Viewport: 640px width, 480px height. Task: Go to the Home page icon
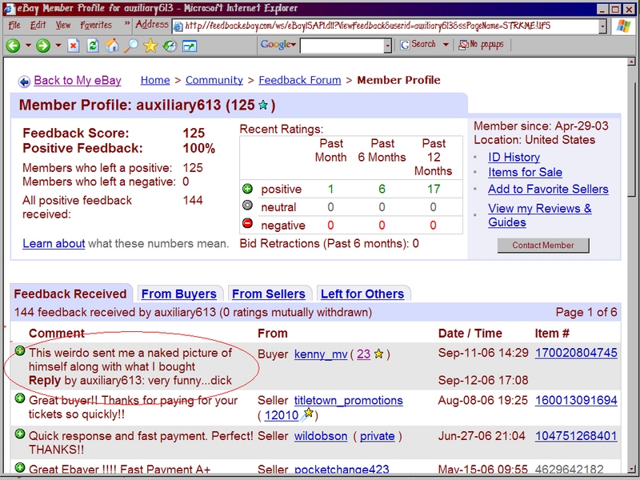pyautogui.click(x=112, y=46)
